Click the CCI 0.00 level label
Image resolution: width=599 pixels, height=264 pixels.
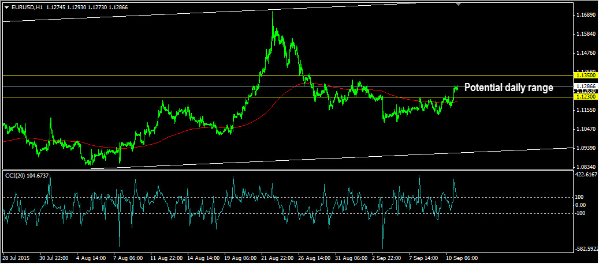580,205
